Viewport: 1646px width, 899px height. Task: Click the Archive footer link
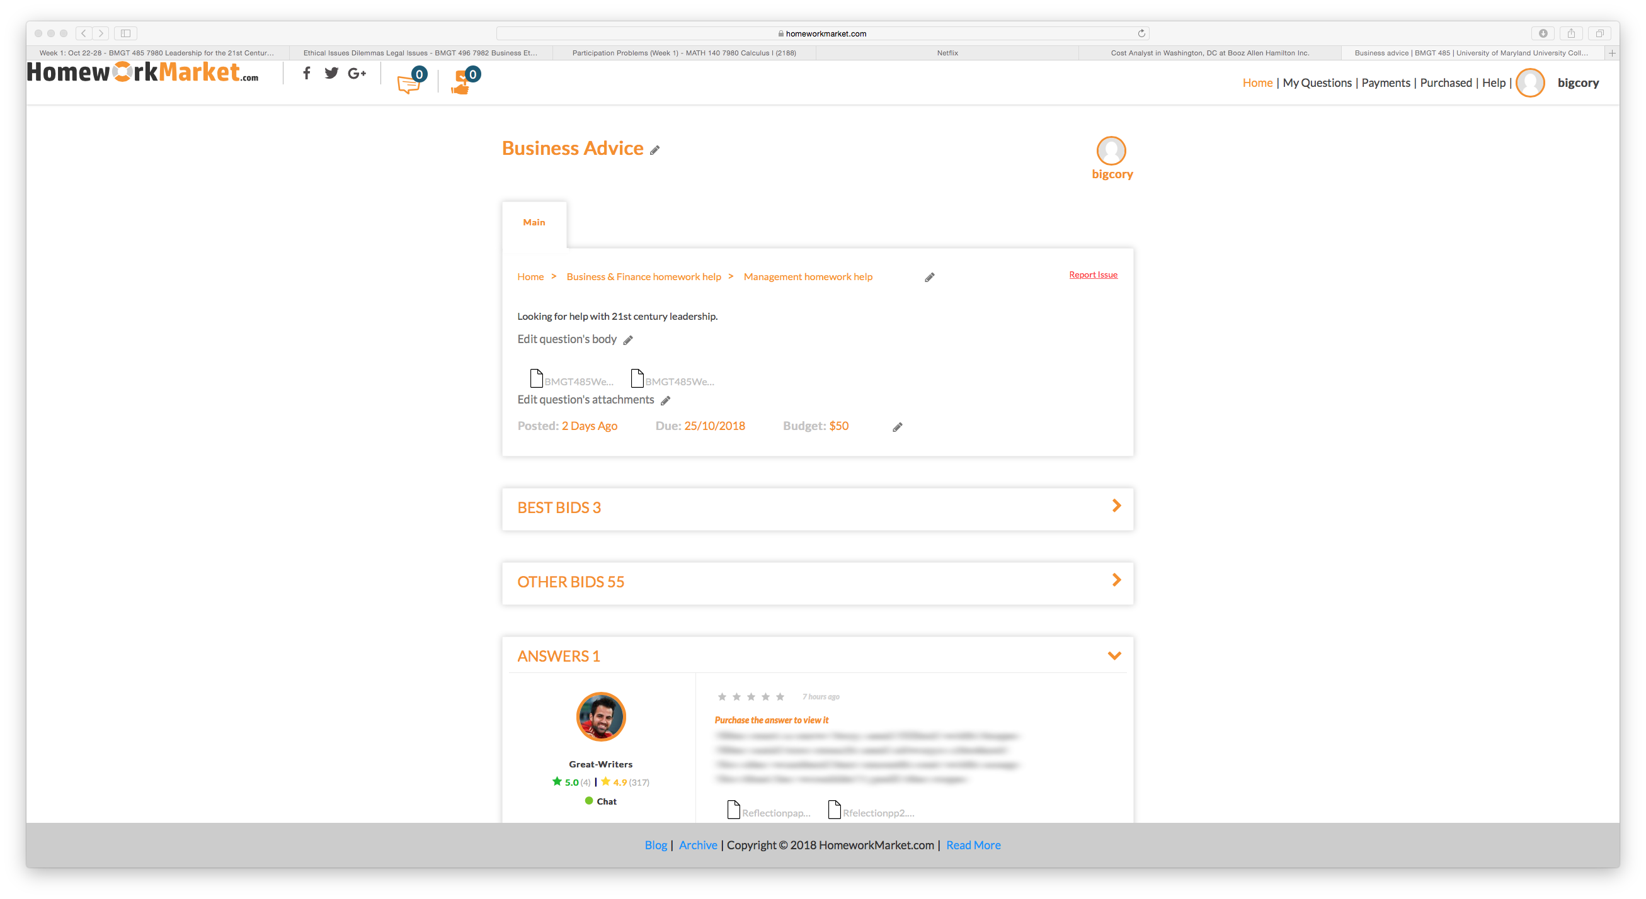coord(698,845)
